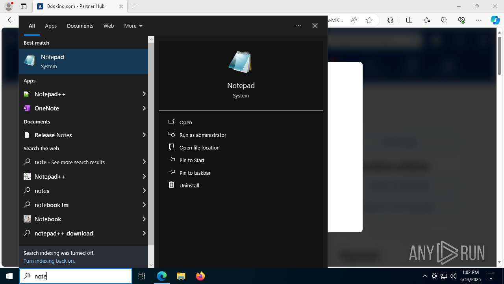The height and width of the screenshot is (284, 504).
Task: Click the large Notepad icon in preview pane
Action: click(240, 62)
